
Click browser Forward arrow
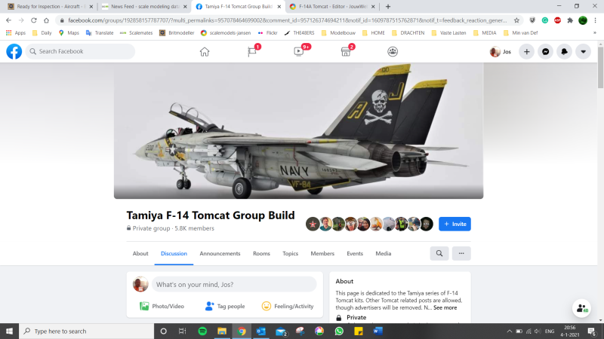pos(21,20)
